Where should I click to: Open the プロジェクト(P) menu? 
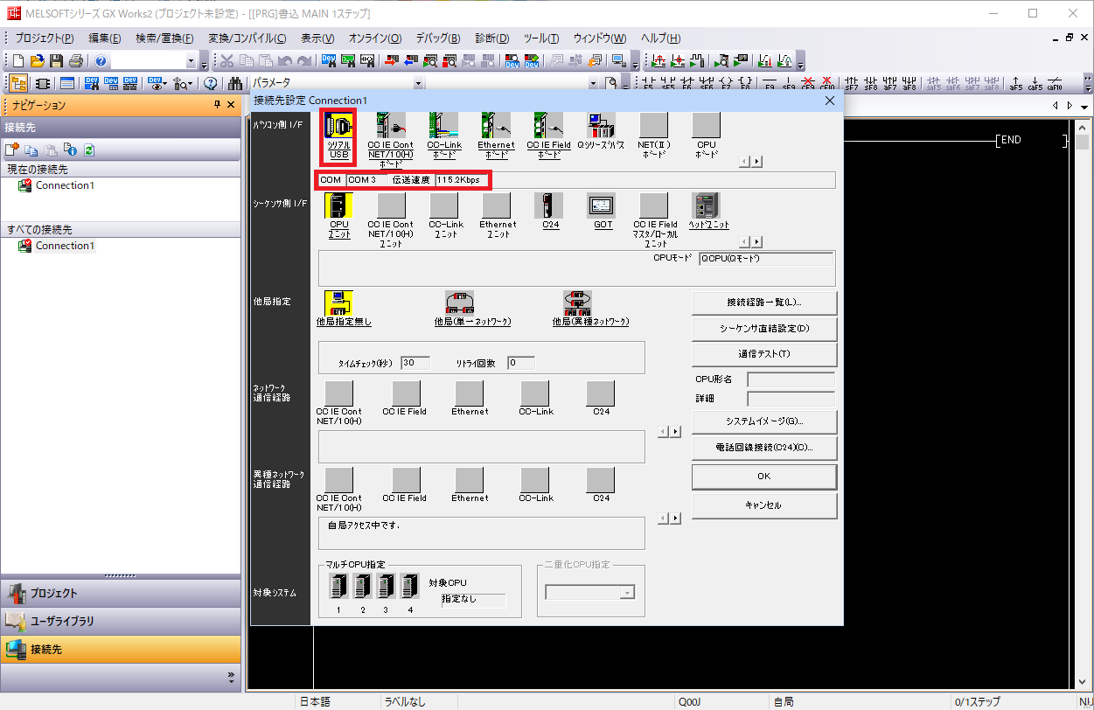tap(44, 38)
